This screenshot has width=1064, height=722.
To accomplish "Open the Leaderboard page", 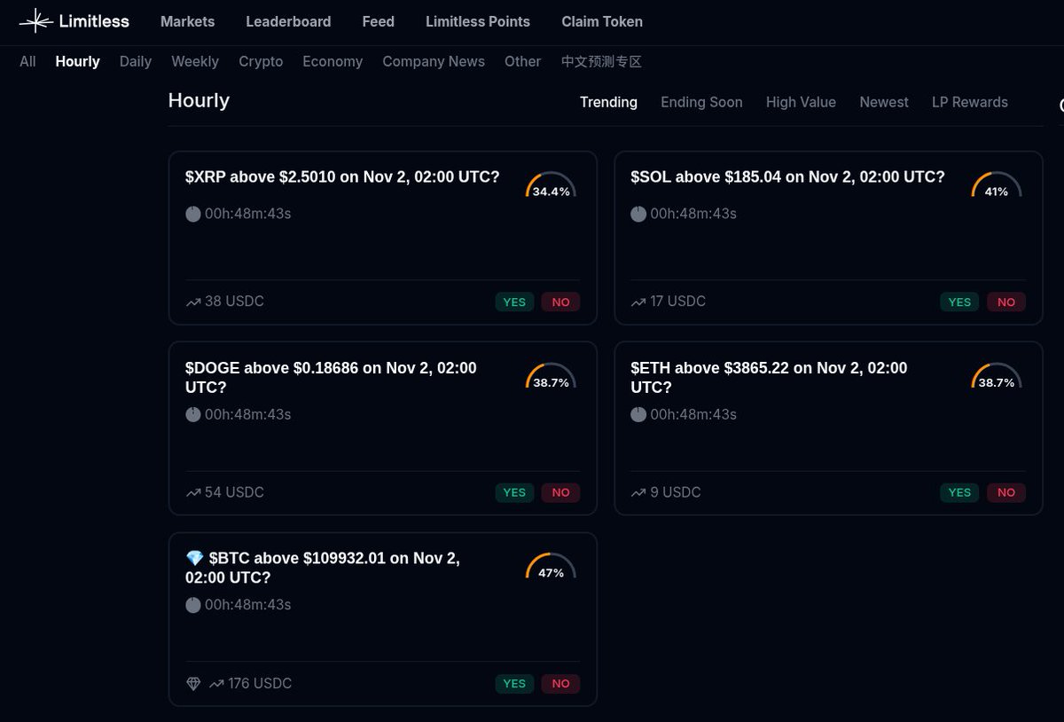I will coord(288,21).
